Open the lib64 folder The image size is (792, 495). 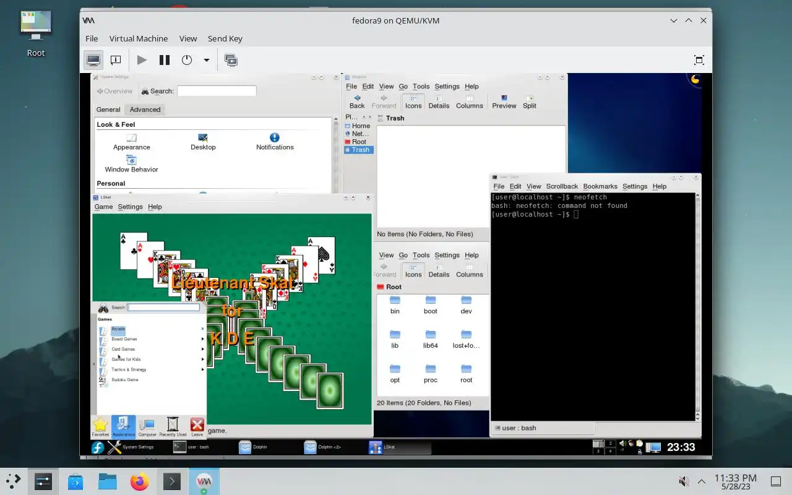coord(431,340)
